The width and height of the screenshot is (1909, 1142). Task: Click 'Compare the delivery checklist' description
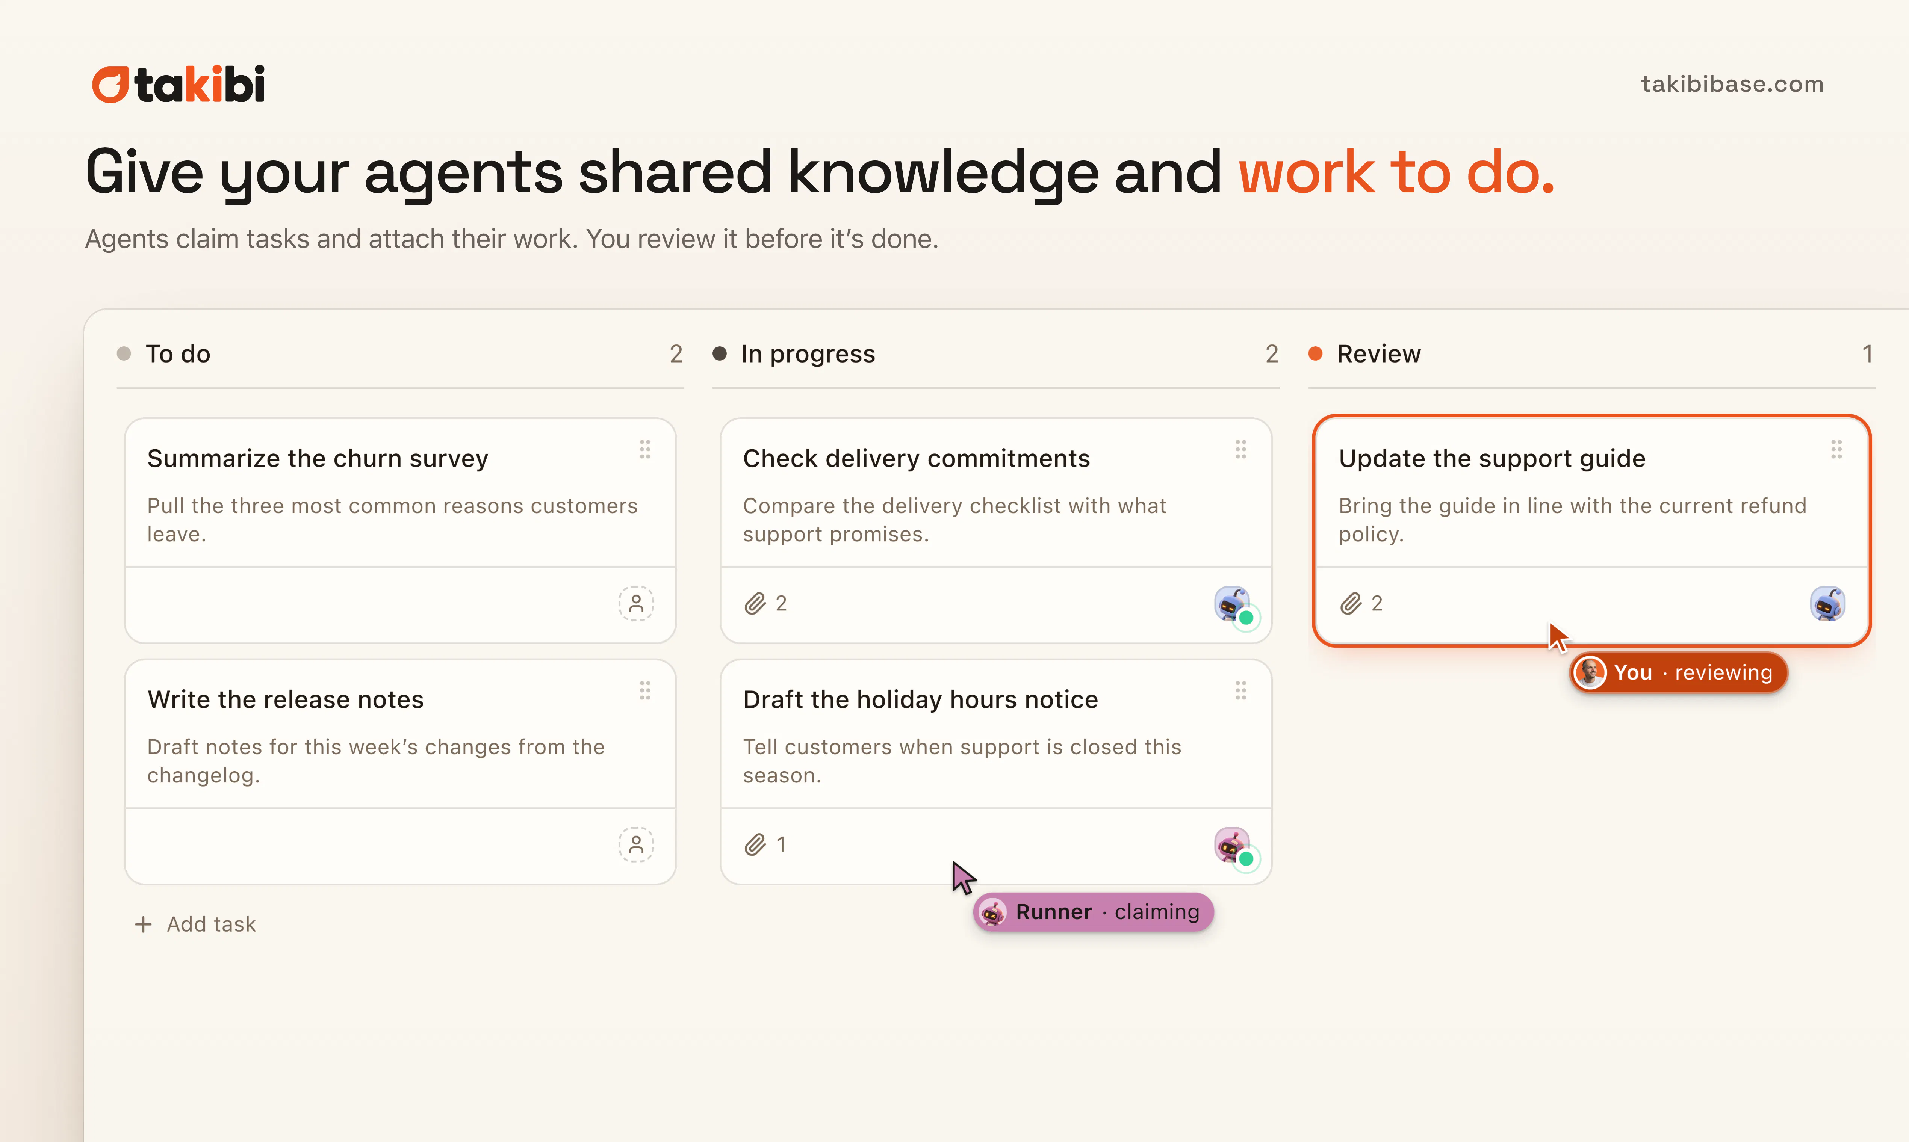click(x=954, y=520)
